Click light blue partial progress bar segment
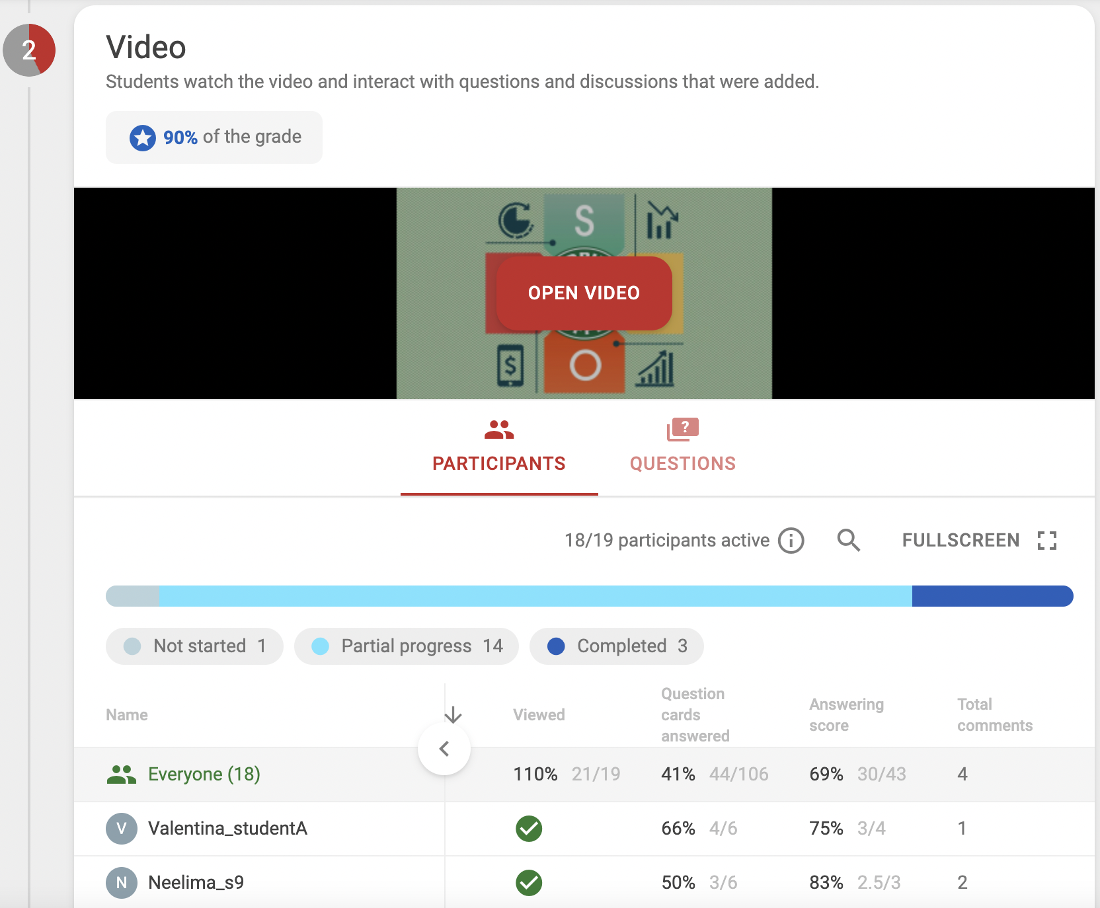The image size is (1100, 908). [x=536, y=596]
